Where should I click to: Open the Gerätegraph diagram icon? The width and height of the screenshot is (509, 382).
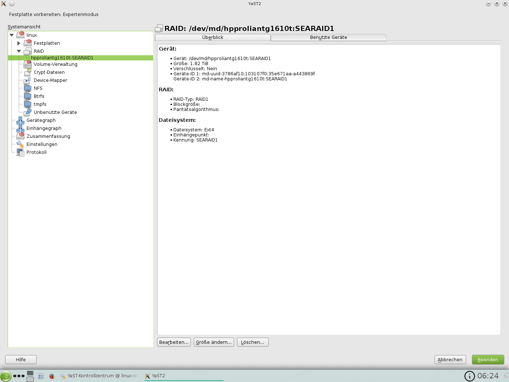coord(21,120)
